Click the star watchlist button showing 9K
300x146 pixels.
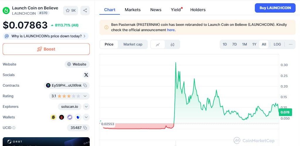coord(71,11)
